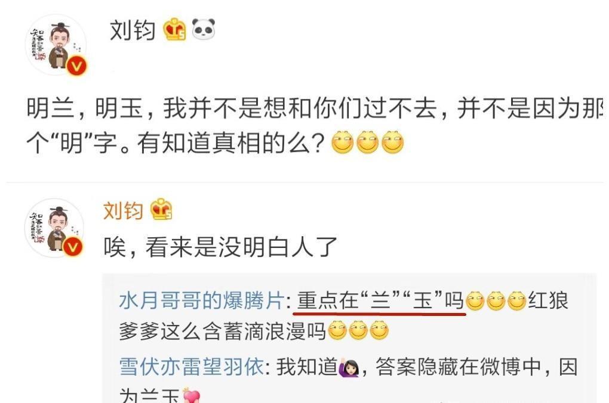Click the first smiley emoji after 有知道真相的么

(343, 142)
